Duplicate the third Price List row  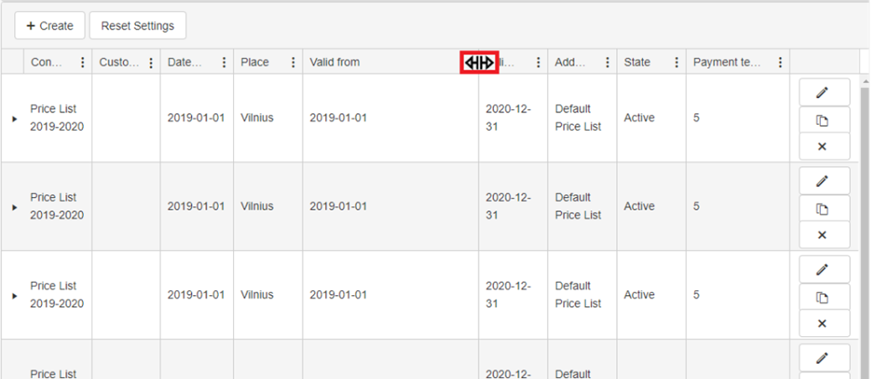[824, 298]
